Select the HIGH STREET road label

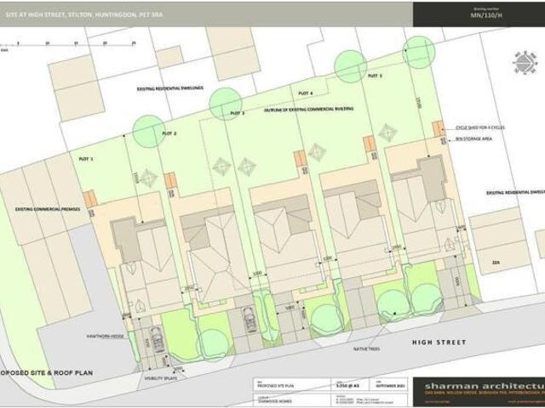pos(439,342)
